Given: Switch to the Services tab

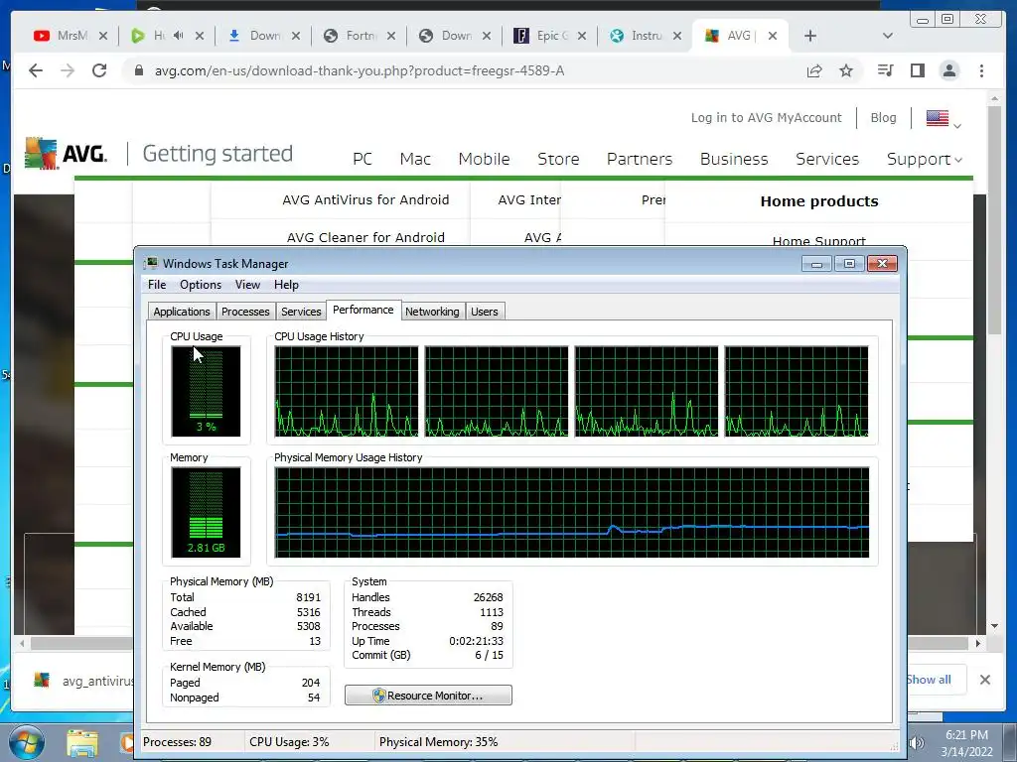Looking at the screenshot, I should [301, 312].
